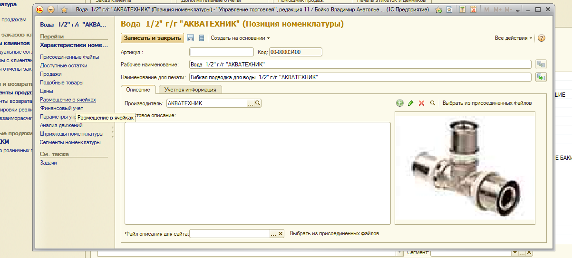Screen dimensions: 572x258
Task: Switch to the Учетная информация tab
Action: pyautogui.click(x=190, y=89)
